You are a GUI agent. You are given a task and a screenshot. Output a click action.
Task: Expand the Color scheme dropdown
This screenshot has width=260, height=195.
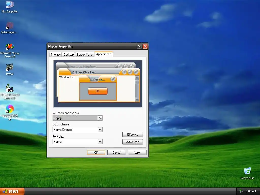(100, 130)
